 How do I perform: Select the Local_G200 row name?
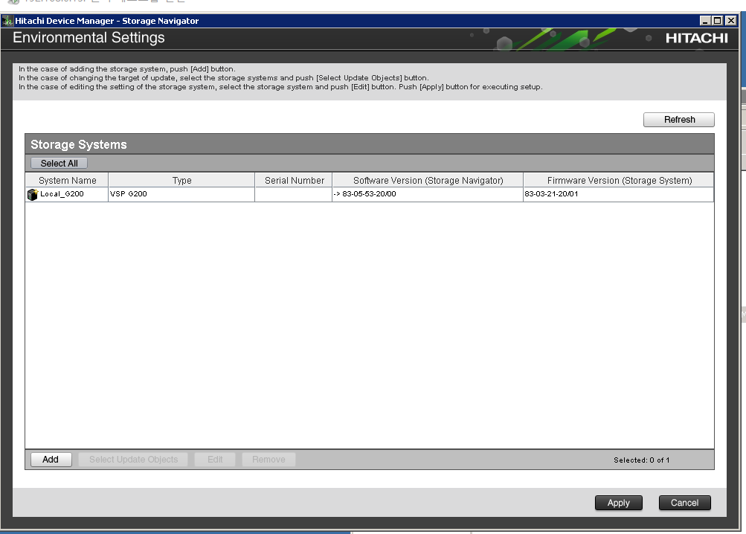[x=62, y=193]
